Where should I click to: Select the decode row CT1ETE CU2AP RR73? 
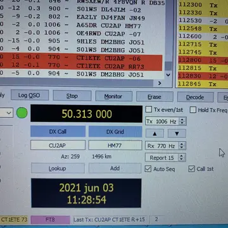pyautogui.click(x=81, y=66)
